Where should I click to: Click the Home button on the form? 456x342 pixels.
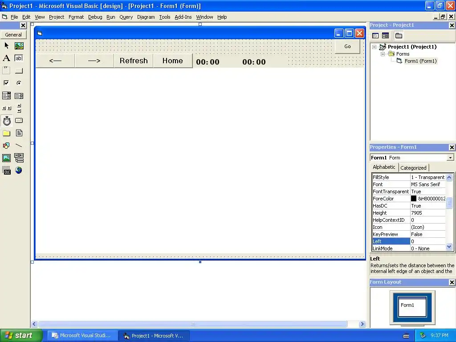coord(173,61)
